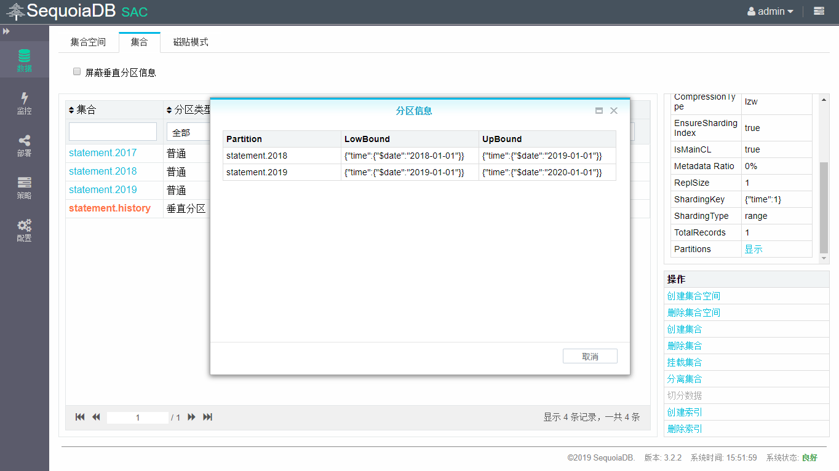Go to first page of records
The image size is (839, 471).
(x=80, y=417)
